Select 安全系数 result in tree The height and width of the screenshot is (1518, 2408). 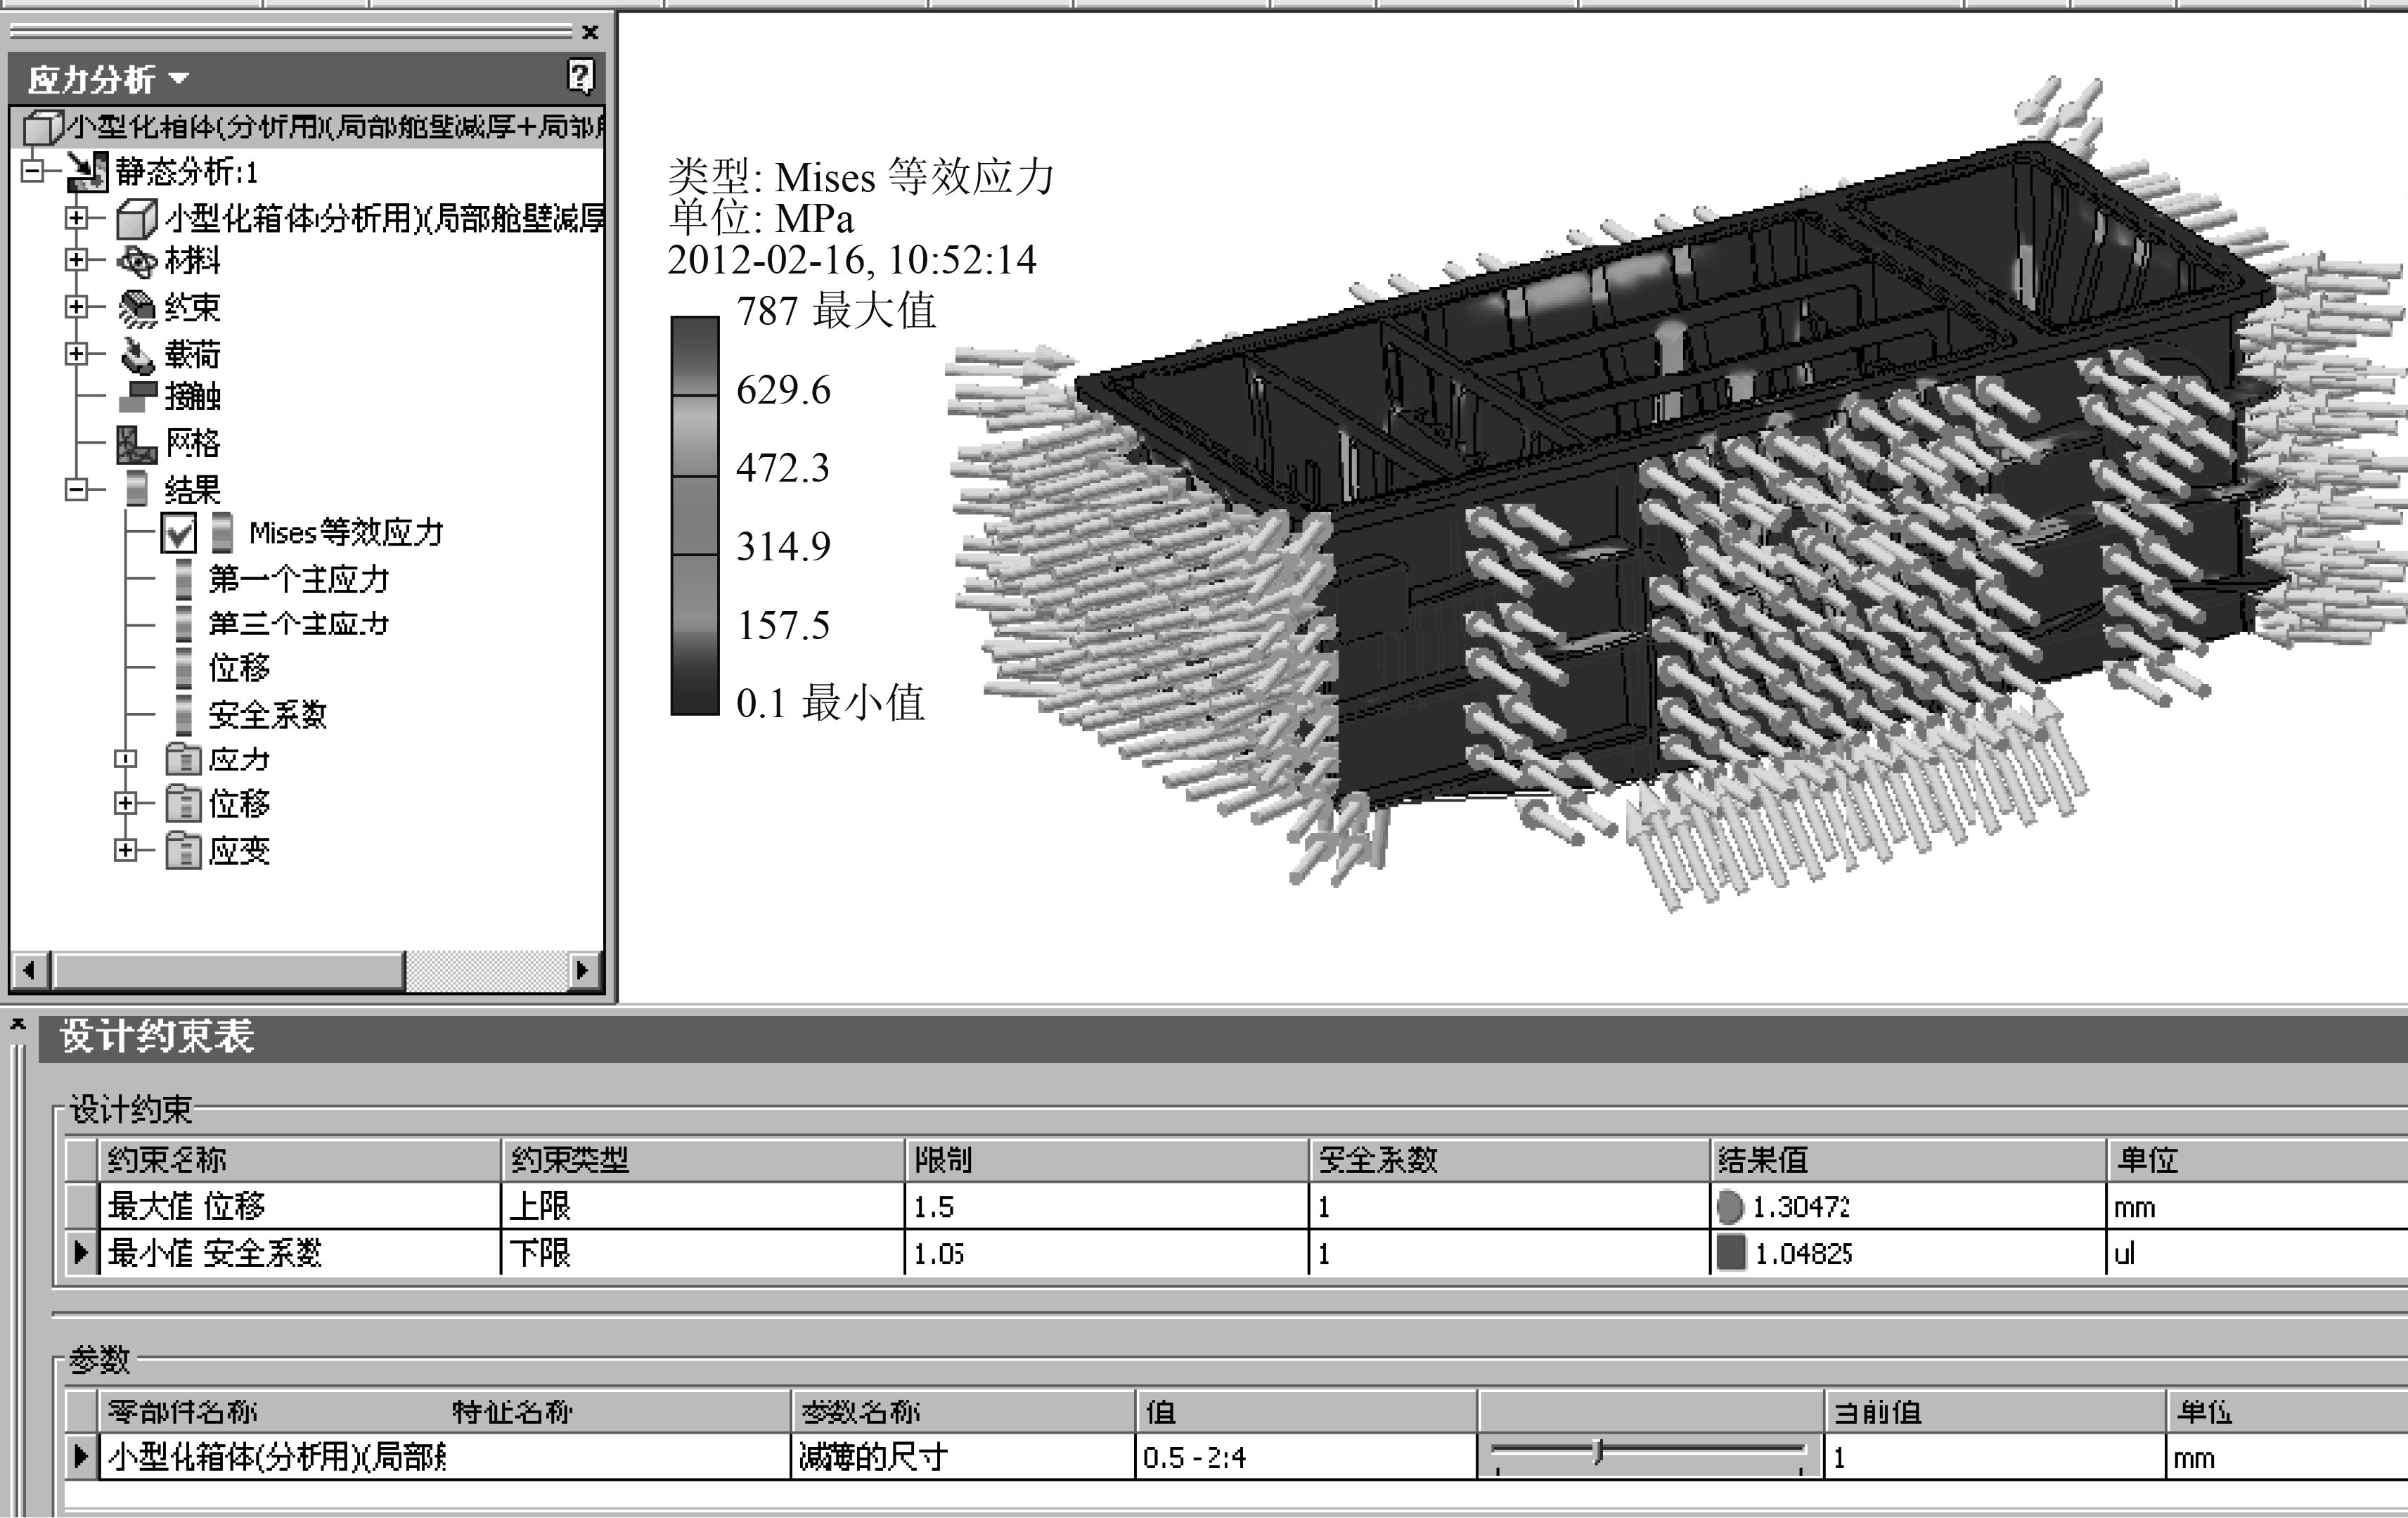pyautogui.click(x=267, y=715)
